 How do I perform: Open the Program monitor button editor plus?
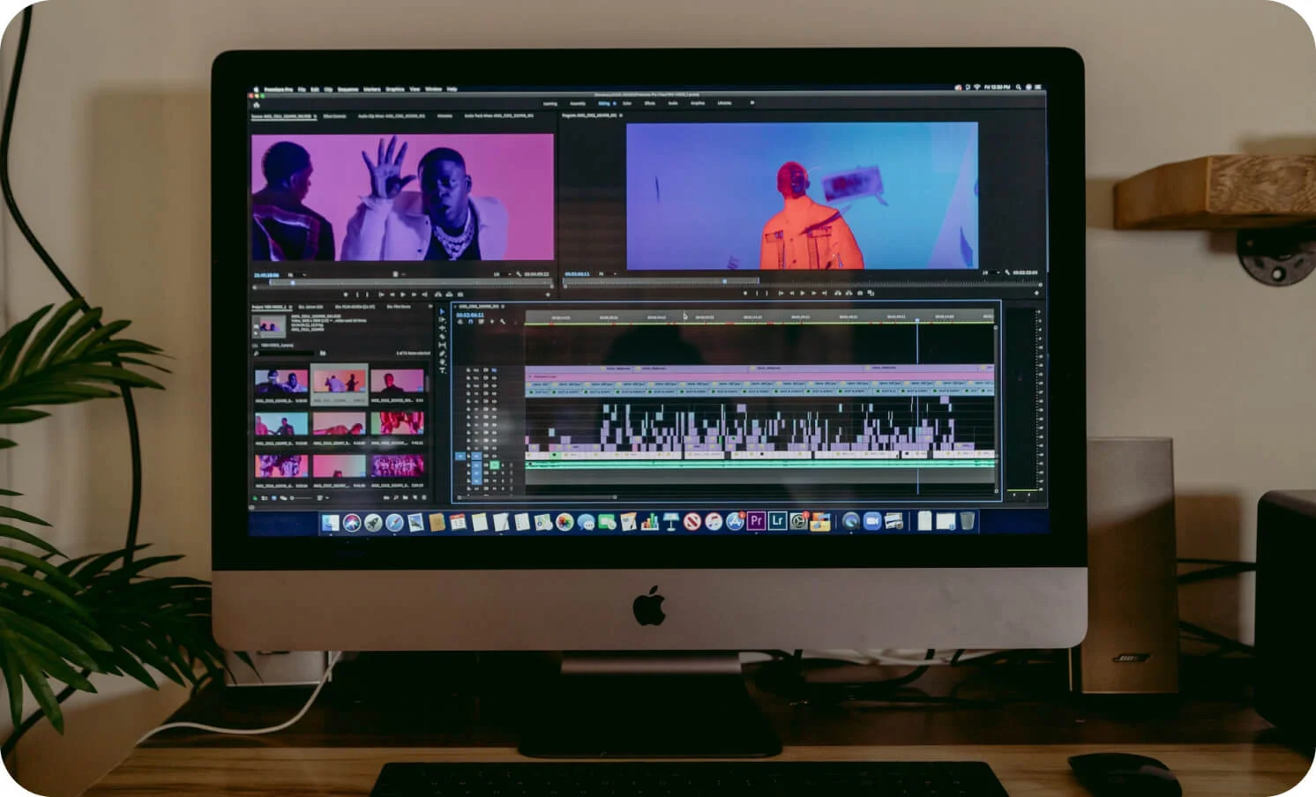coord(1036,293)
